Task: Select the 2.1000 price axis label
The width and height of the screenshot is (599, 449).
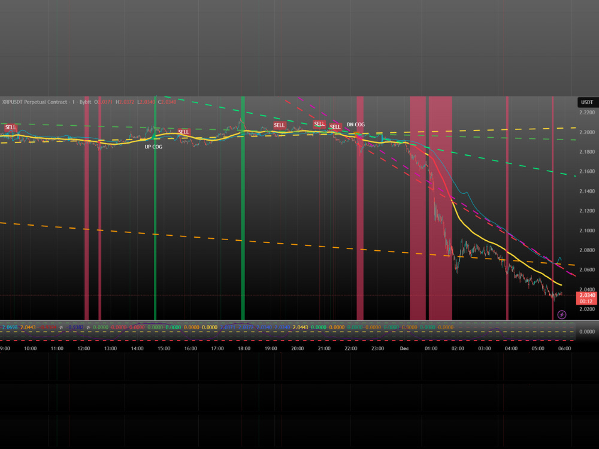Action: coord(587,230)
